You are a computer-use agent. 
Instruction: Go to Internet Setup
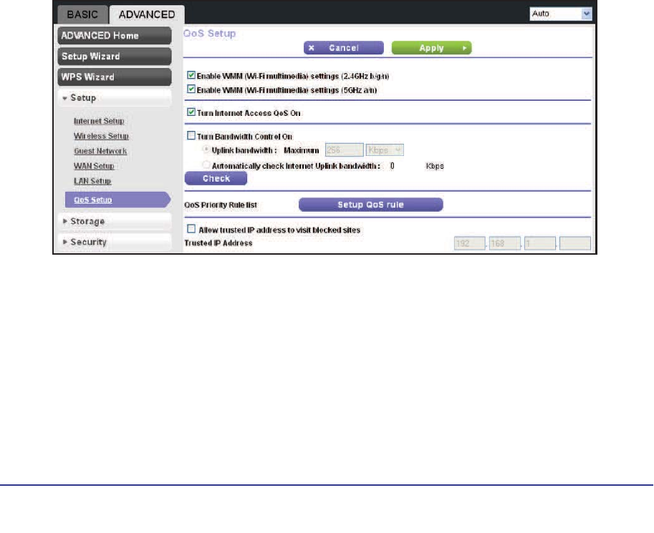tap(99, 122)
